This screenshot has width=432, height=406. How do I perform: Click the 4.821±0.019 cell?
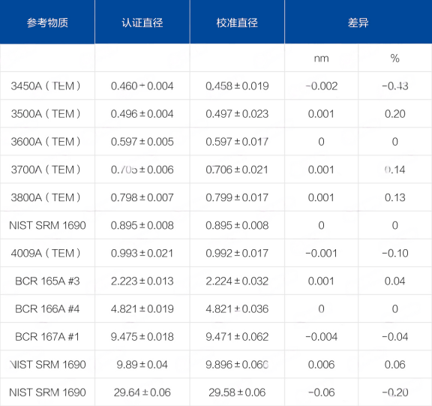[x=142, y=308]
